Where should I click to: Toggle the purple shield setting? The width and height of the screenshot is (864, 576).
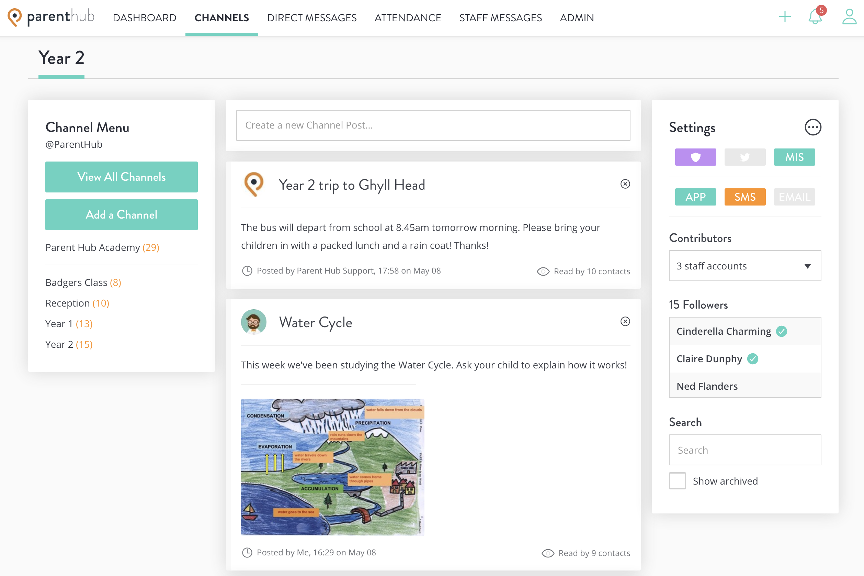click(695, 157)
